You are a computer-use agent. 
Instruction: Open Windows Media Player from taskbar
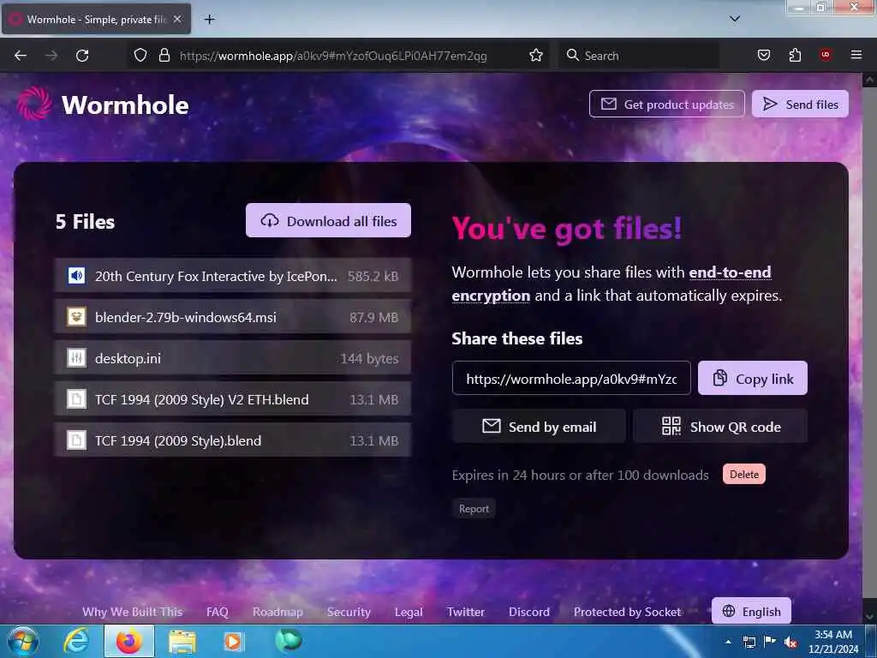233,641
